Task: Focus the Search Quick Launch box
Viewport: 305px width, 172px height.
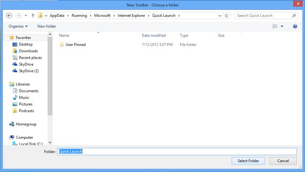Action: (267, 15)
